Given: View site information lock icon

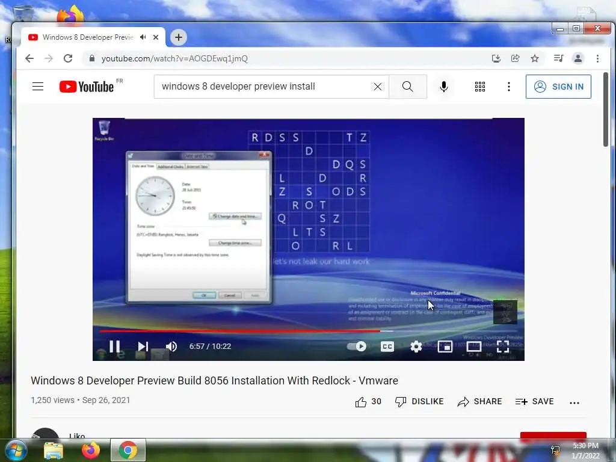Looking at the screenshot, I should tap(92, 58).
